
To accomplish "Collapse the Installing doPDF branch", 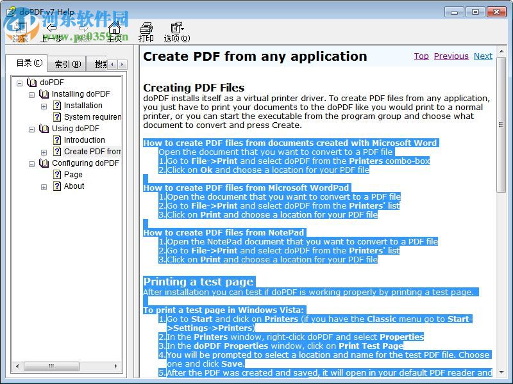I will click(33, 93).
